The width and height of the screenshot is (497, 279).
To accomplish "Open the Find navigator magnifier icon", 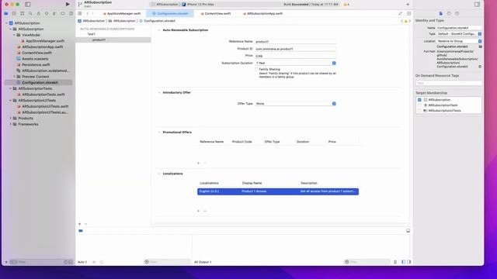I will pyautogui.click(x=30, y=14).
